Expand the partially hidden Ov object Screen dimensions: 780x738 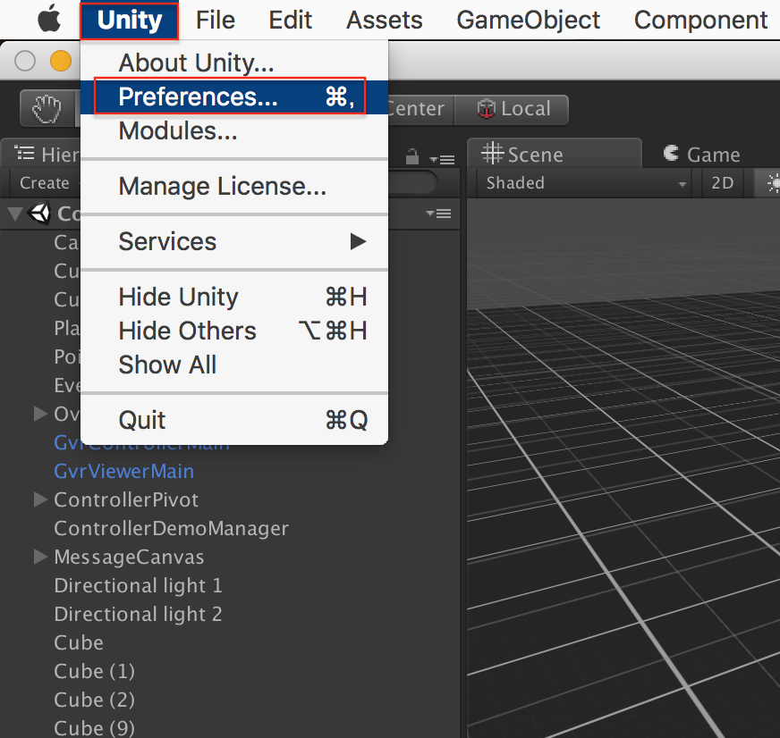[40, 414]
